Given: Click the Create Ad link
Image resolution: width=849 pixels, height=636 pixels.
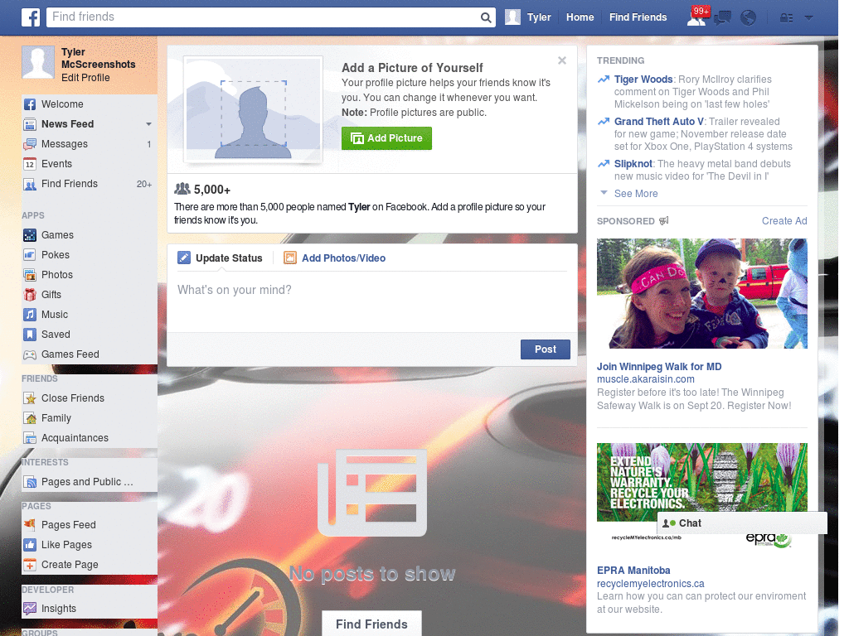Looking at the screenshot, I should pyautogui.click(x=784, y=220).
